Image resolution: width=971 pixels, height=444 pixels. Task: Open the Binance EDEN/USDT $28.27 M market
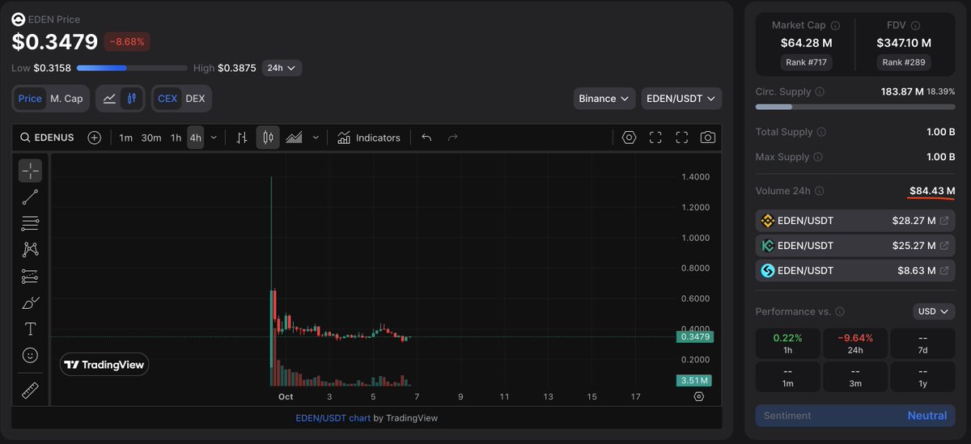(x=855, y=221)
